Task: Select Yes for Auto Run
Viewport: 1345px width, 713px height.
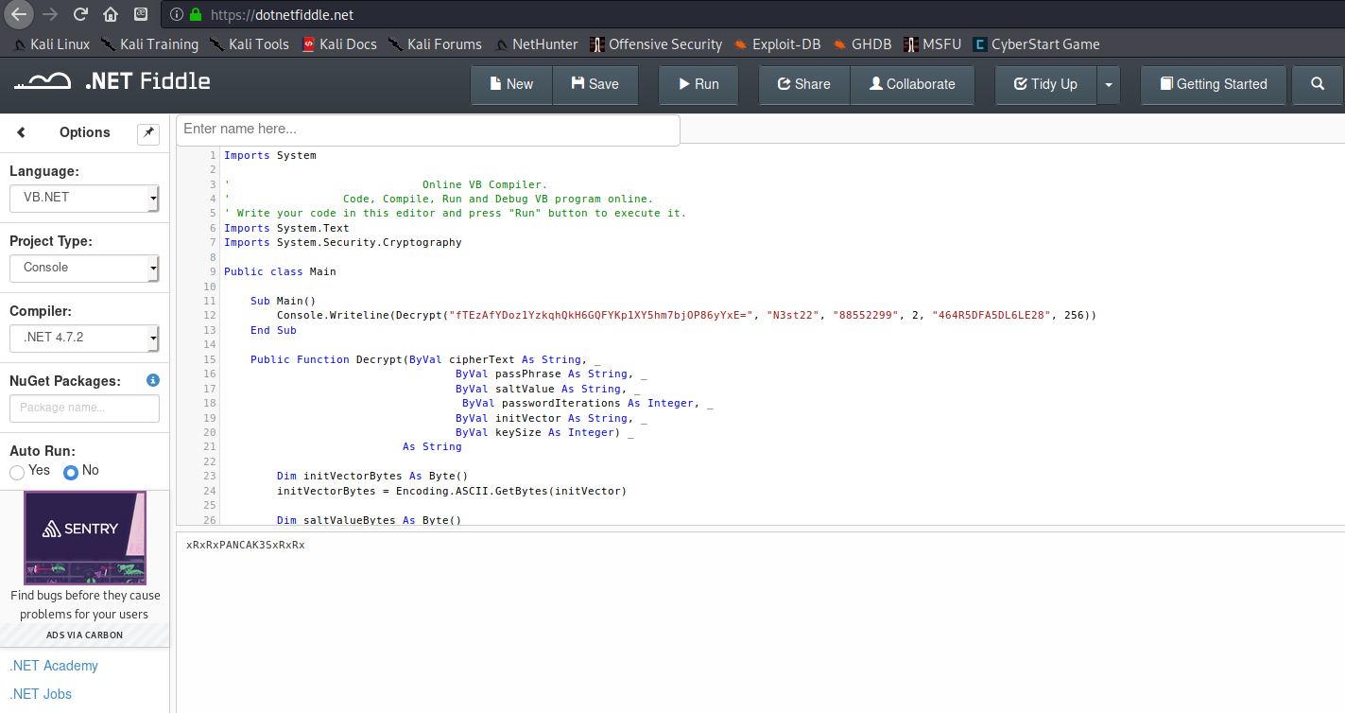Action: point(17,472)
